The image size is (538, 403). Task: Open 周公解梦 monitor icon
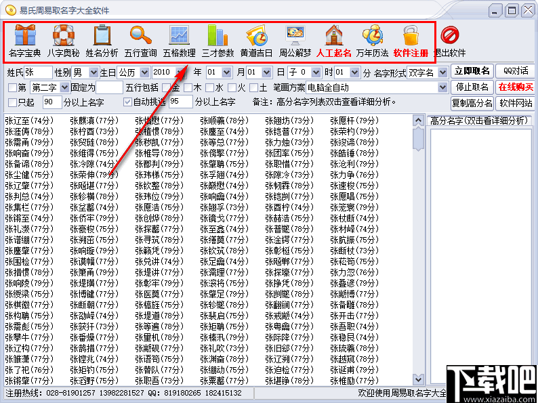coord(295,35)
